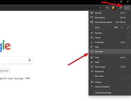Click the Ctrl+P shortcut text
Viewport: 131px width, 101px height.
[123, 57]
